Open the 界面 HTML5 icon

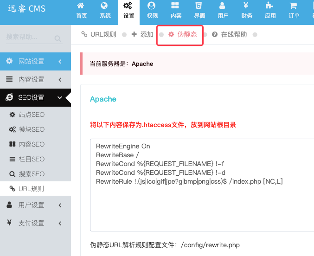[199, 6]
